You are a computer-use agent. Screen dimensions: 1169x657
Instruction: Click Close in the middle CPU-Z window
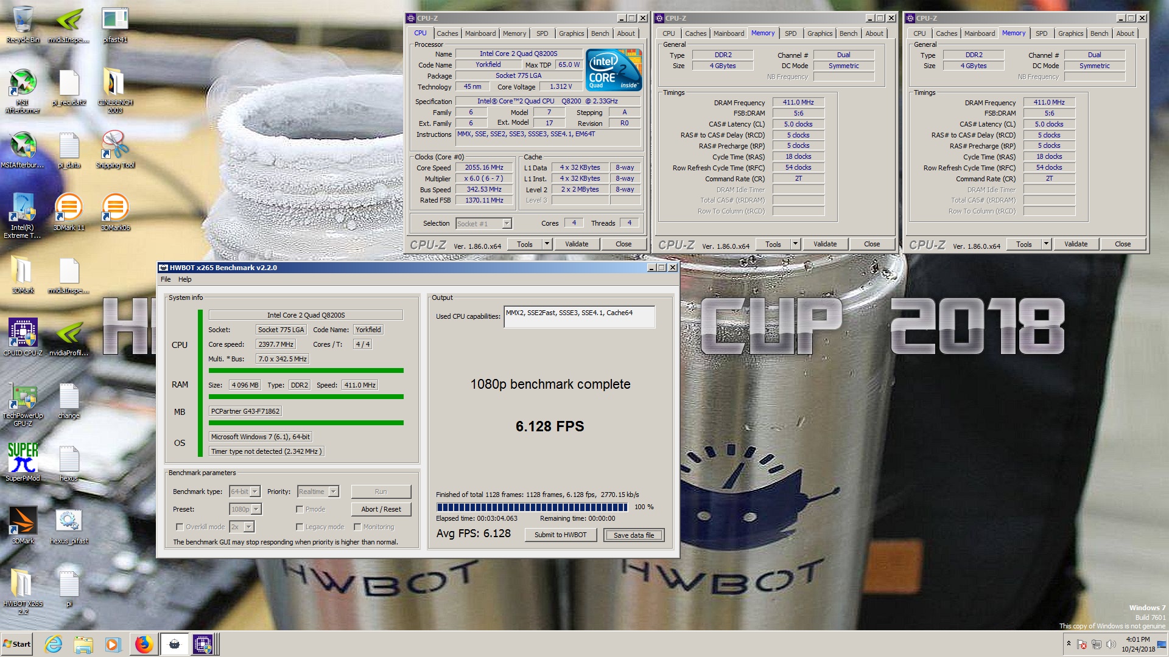coord(872,244)
